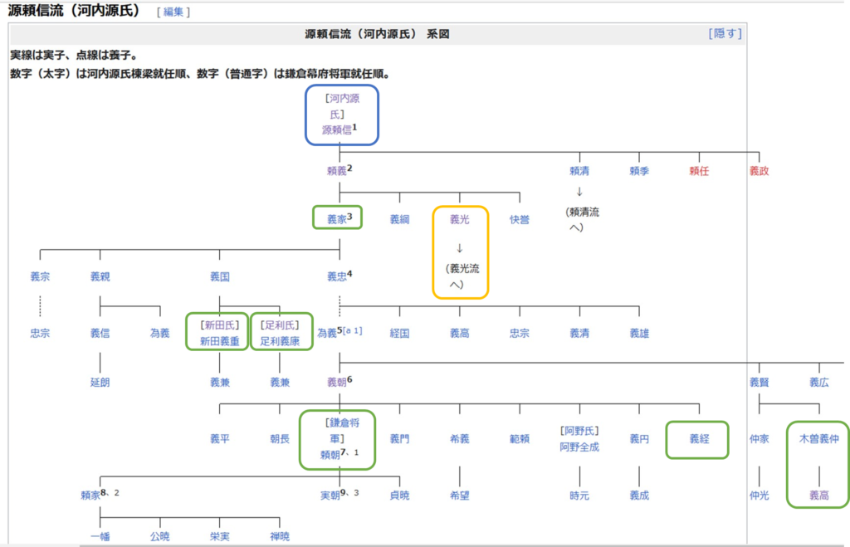This screenshot has height=547, width=850.
Task: Open the 足利義康 link
Action: pos(280,341)
